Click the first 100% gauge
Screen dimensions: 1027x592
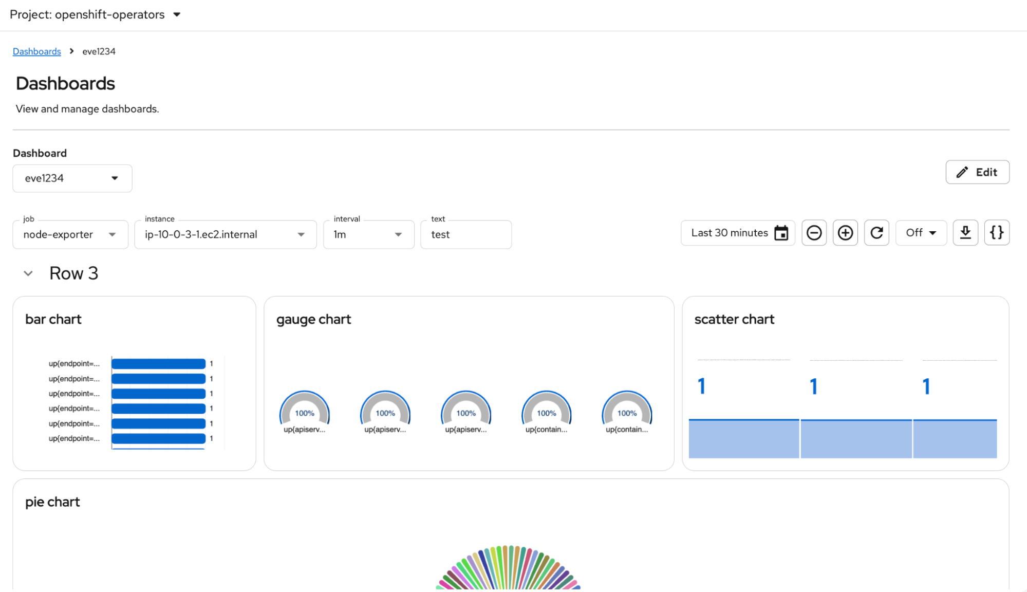(x=304, y=411)
